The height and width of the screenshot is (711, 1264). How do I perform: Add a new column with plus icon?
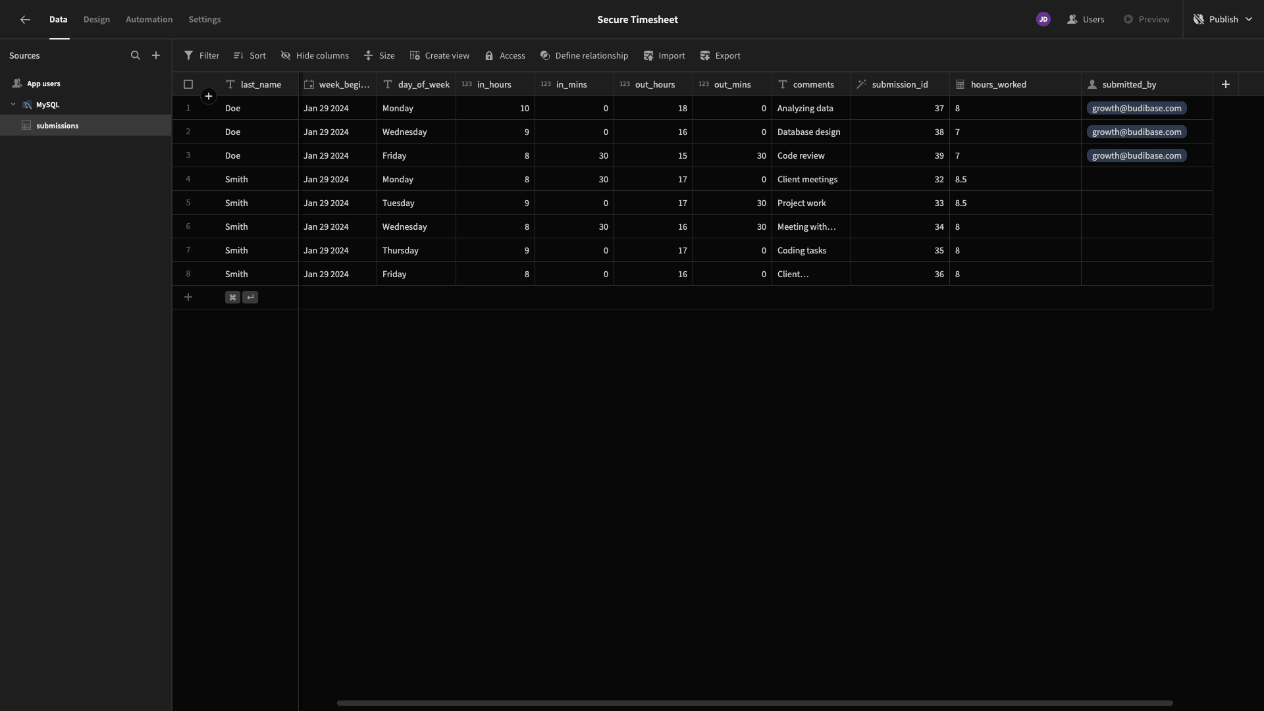coord(1225,84)
